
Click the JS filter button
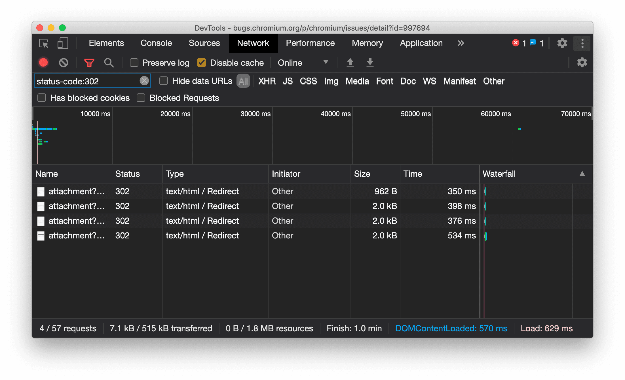pos(288,81)
